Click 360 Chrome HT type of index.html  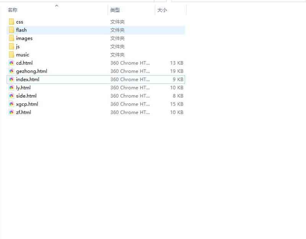pos(130,79)
